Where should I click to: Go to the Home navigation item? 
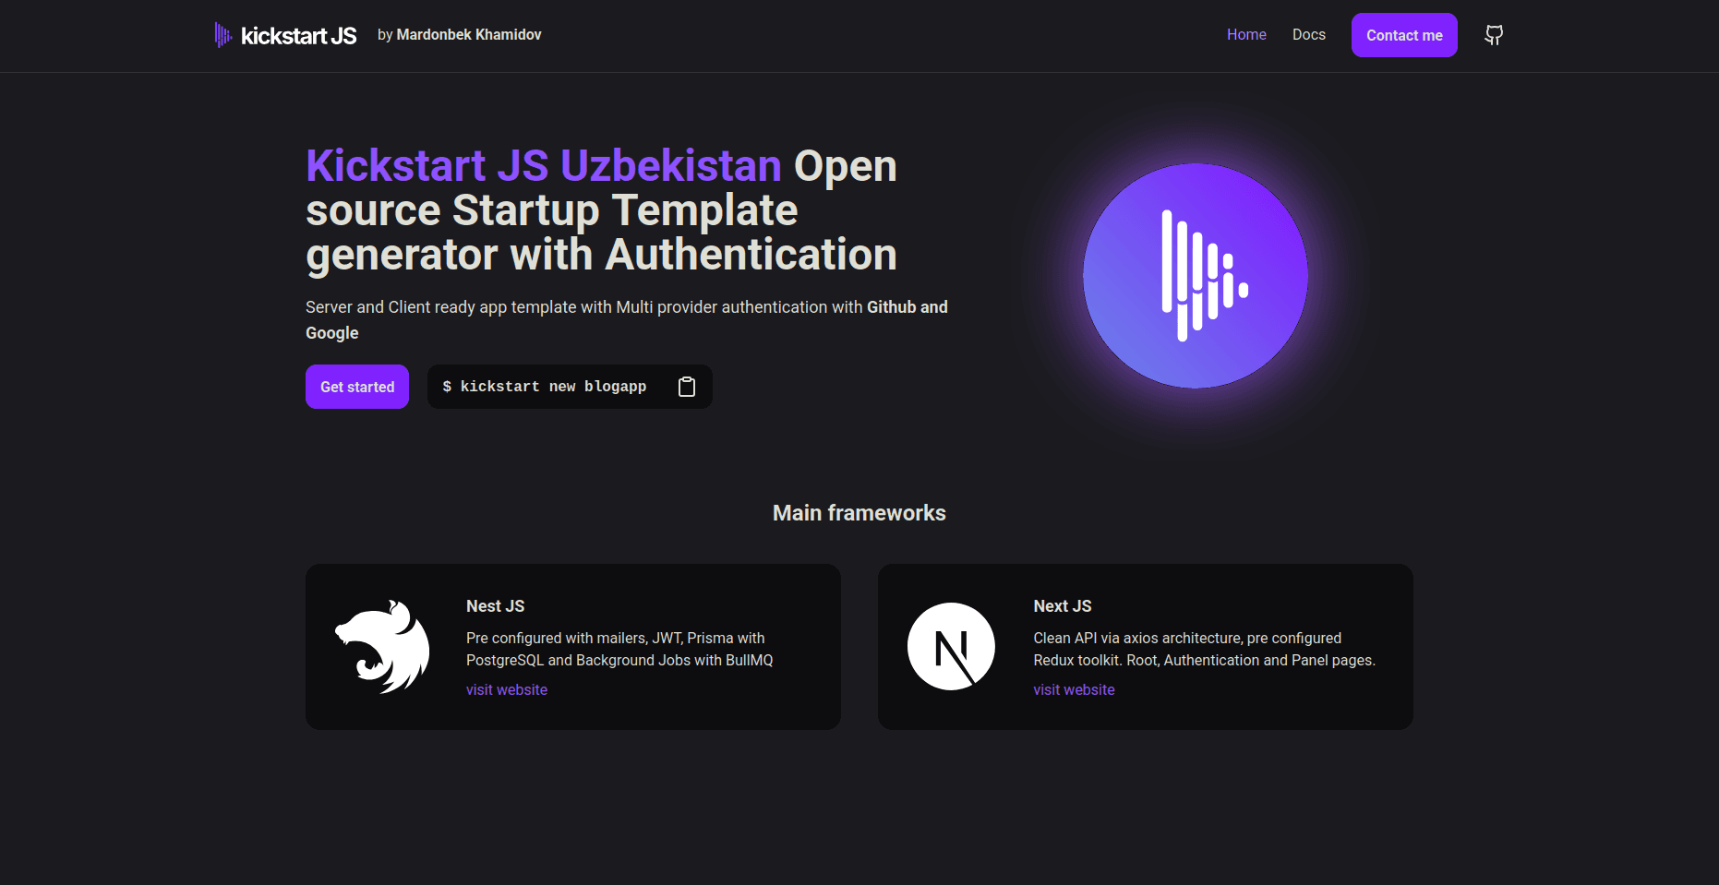pos(1245,35)
